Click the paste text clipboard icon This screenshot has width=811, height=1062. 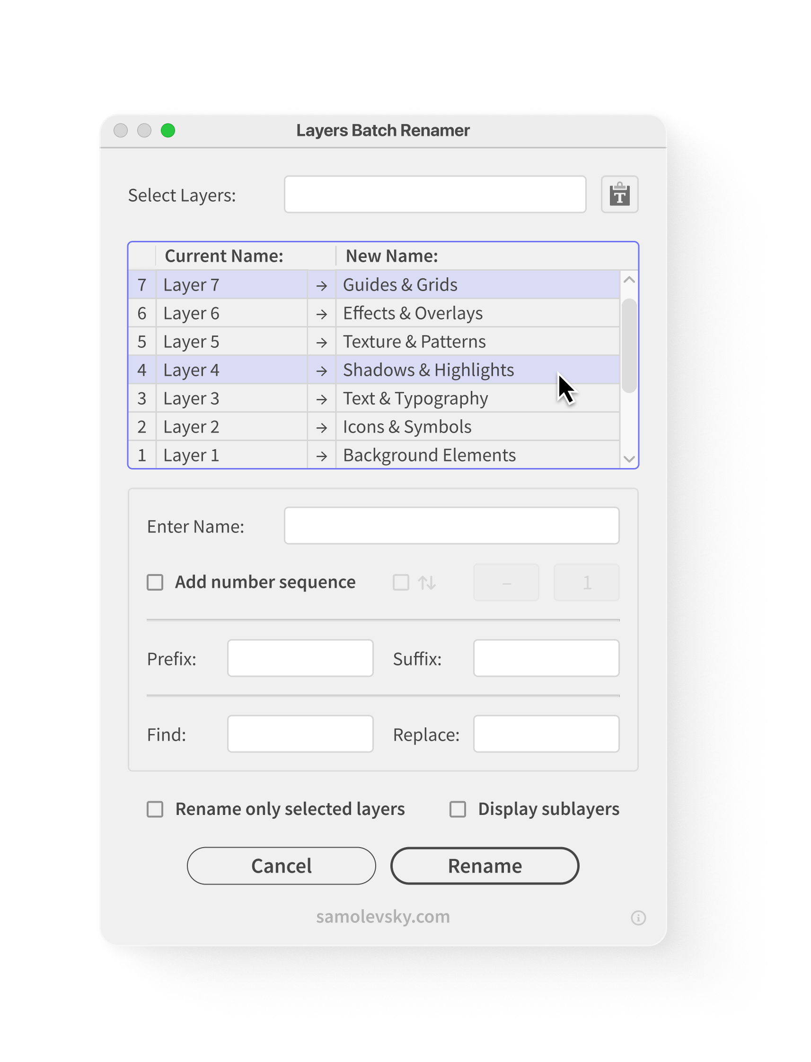click(619, 194)
